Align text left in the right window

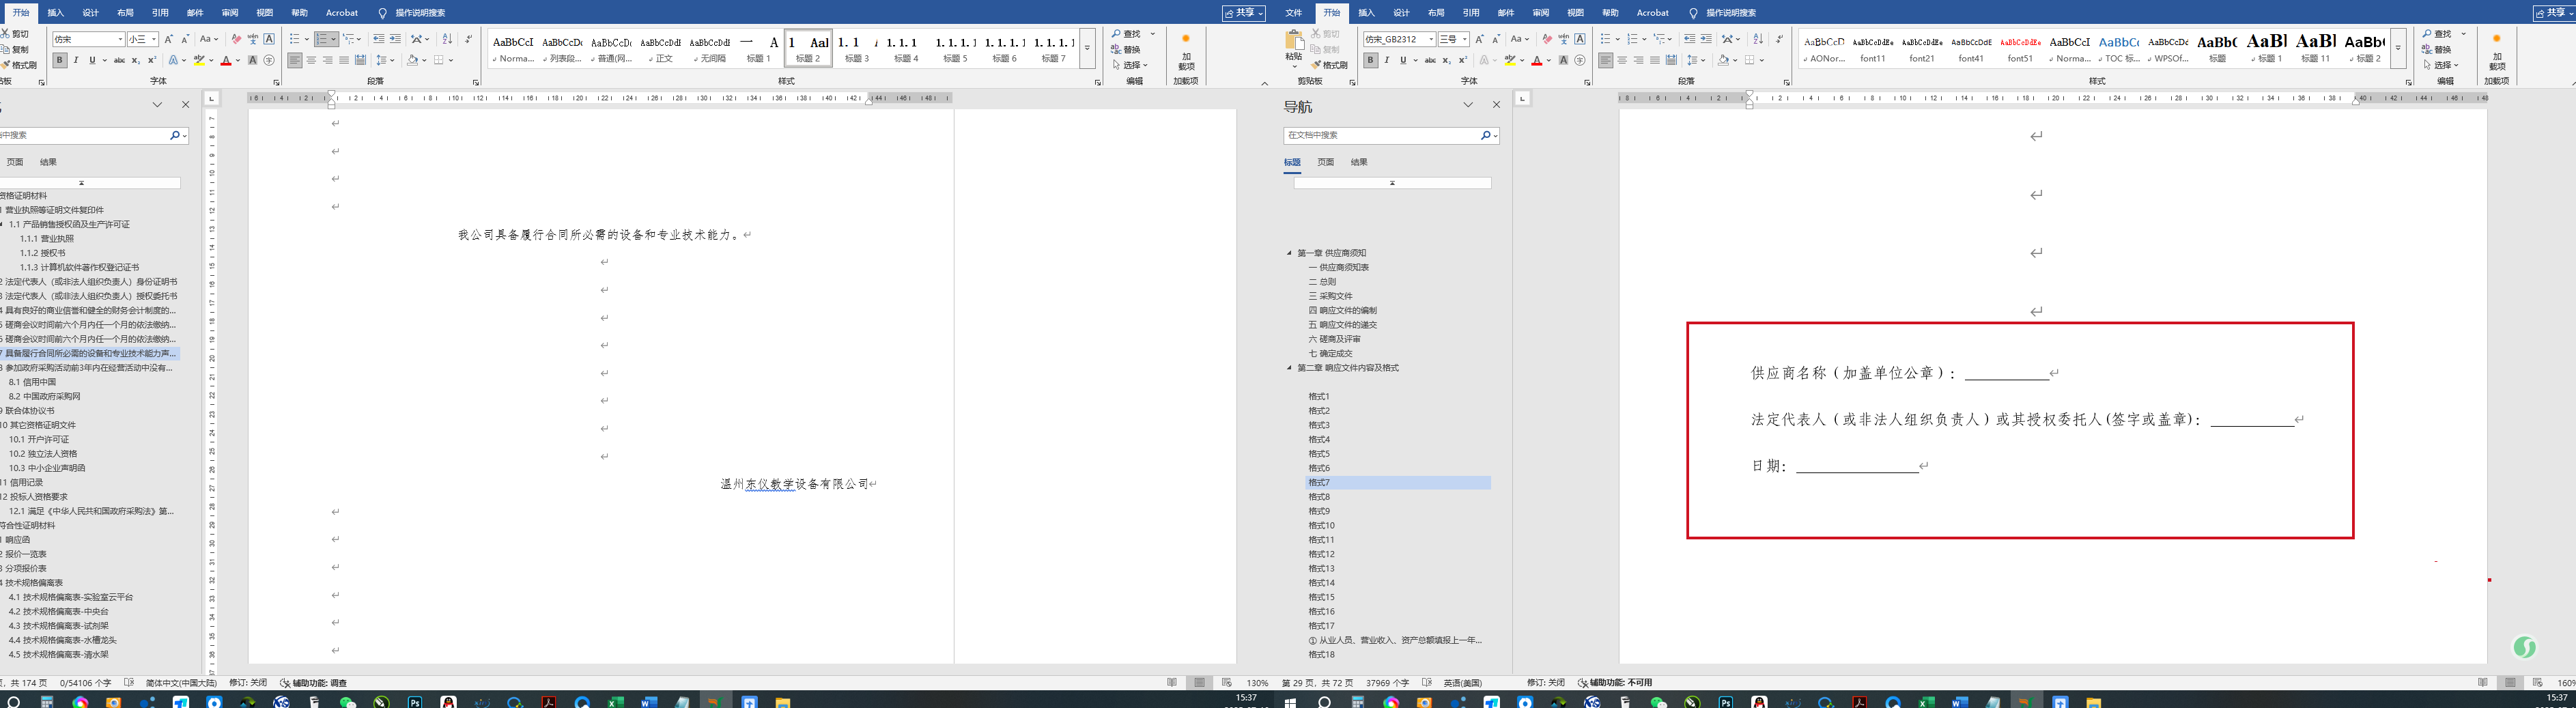pos(1605,60)
